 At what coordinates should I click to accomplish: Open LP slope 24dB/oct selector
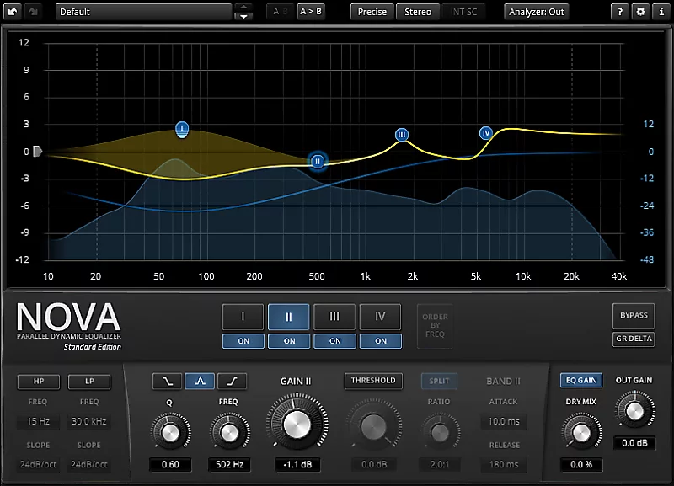pyautogui.click(x=89, y=464)
